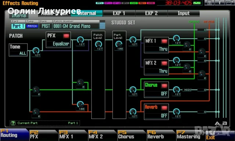Click the patch reverb send knob showing 100
The height and width of the screenshot is (141, 235).
(x=80, y=104)
